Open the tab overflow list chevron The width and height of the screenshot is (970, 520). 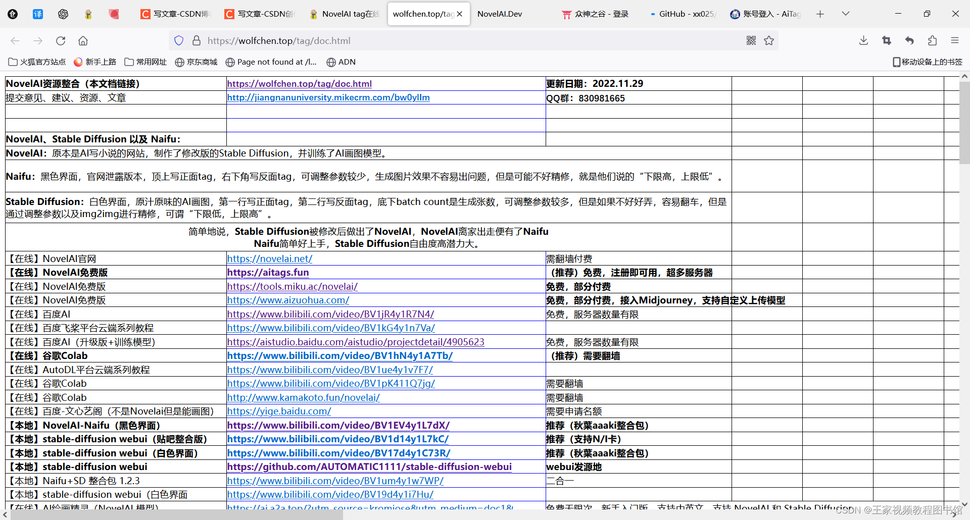pyautogui.click(x=845, y=14)
